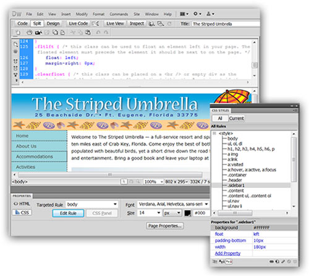309x276 pixels.
Task: Switch Property inspector to CSS mode
Action: point(22,213)
